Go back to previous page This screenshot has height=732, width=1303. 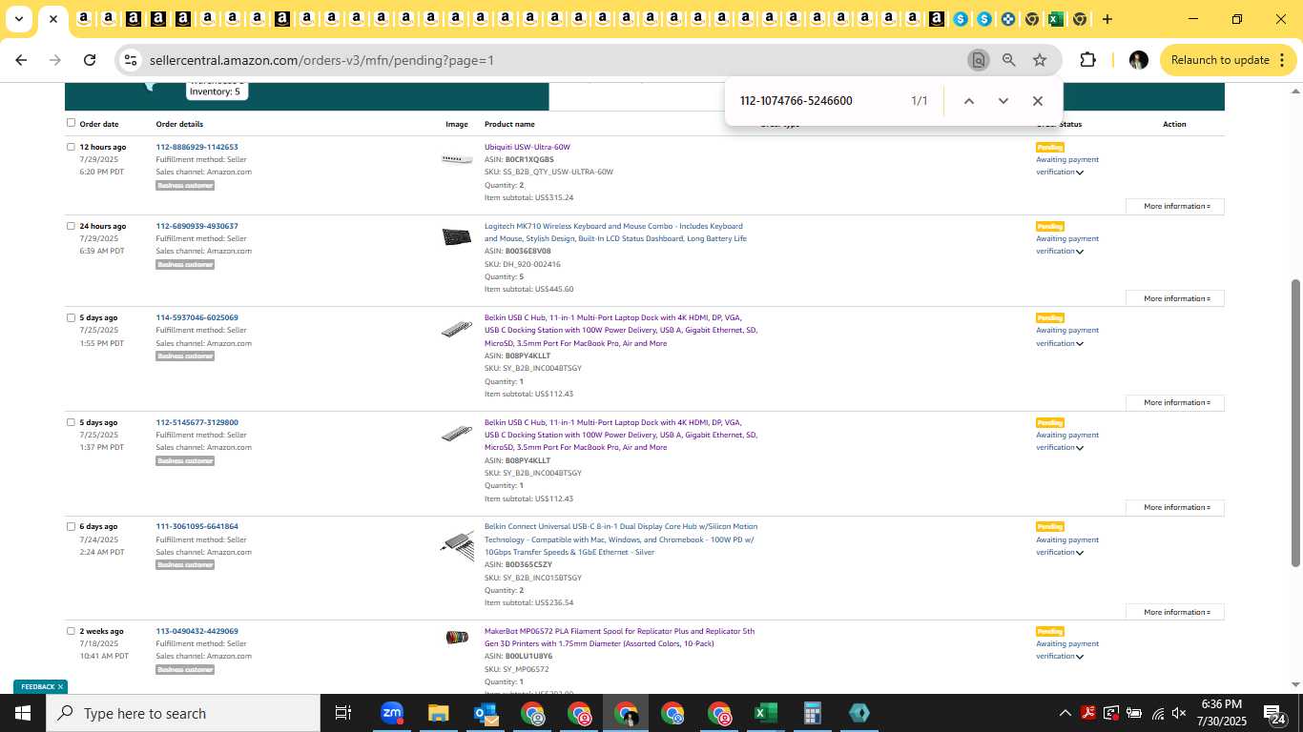pos(21,60)
